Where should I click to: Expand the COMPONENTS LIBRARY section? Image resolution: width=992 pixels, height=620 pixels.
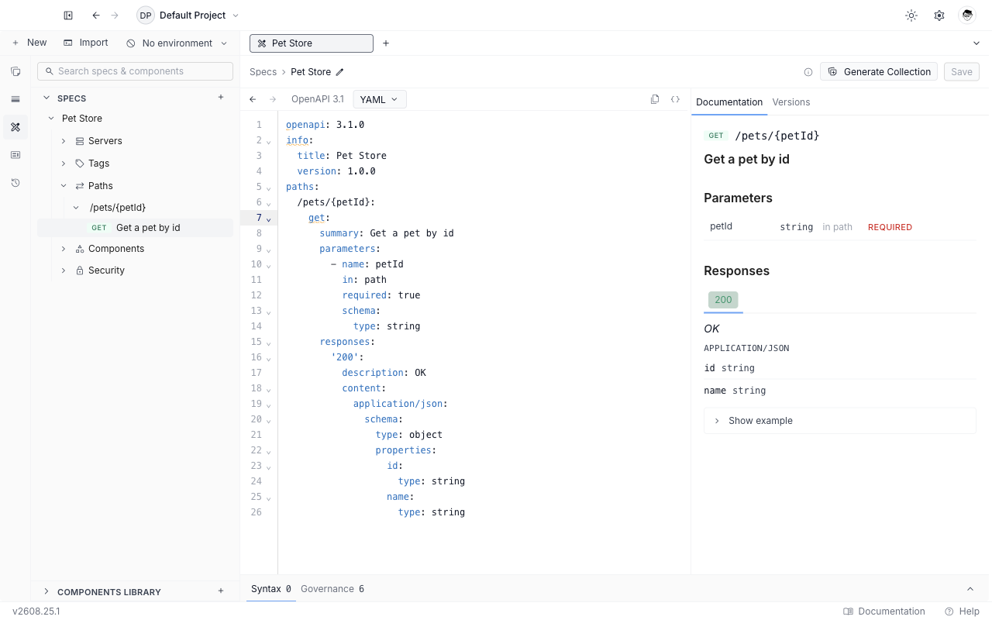tap(46, 591)
